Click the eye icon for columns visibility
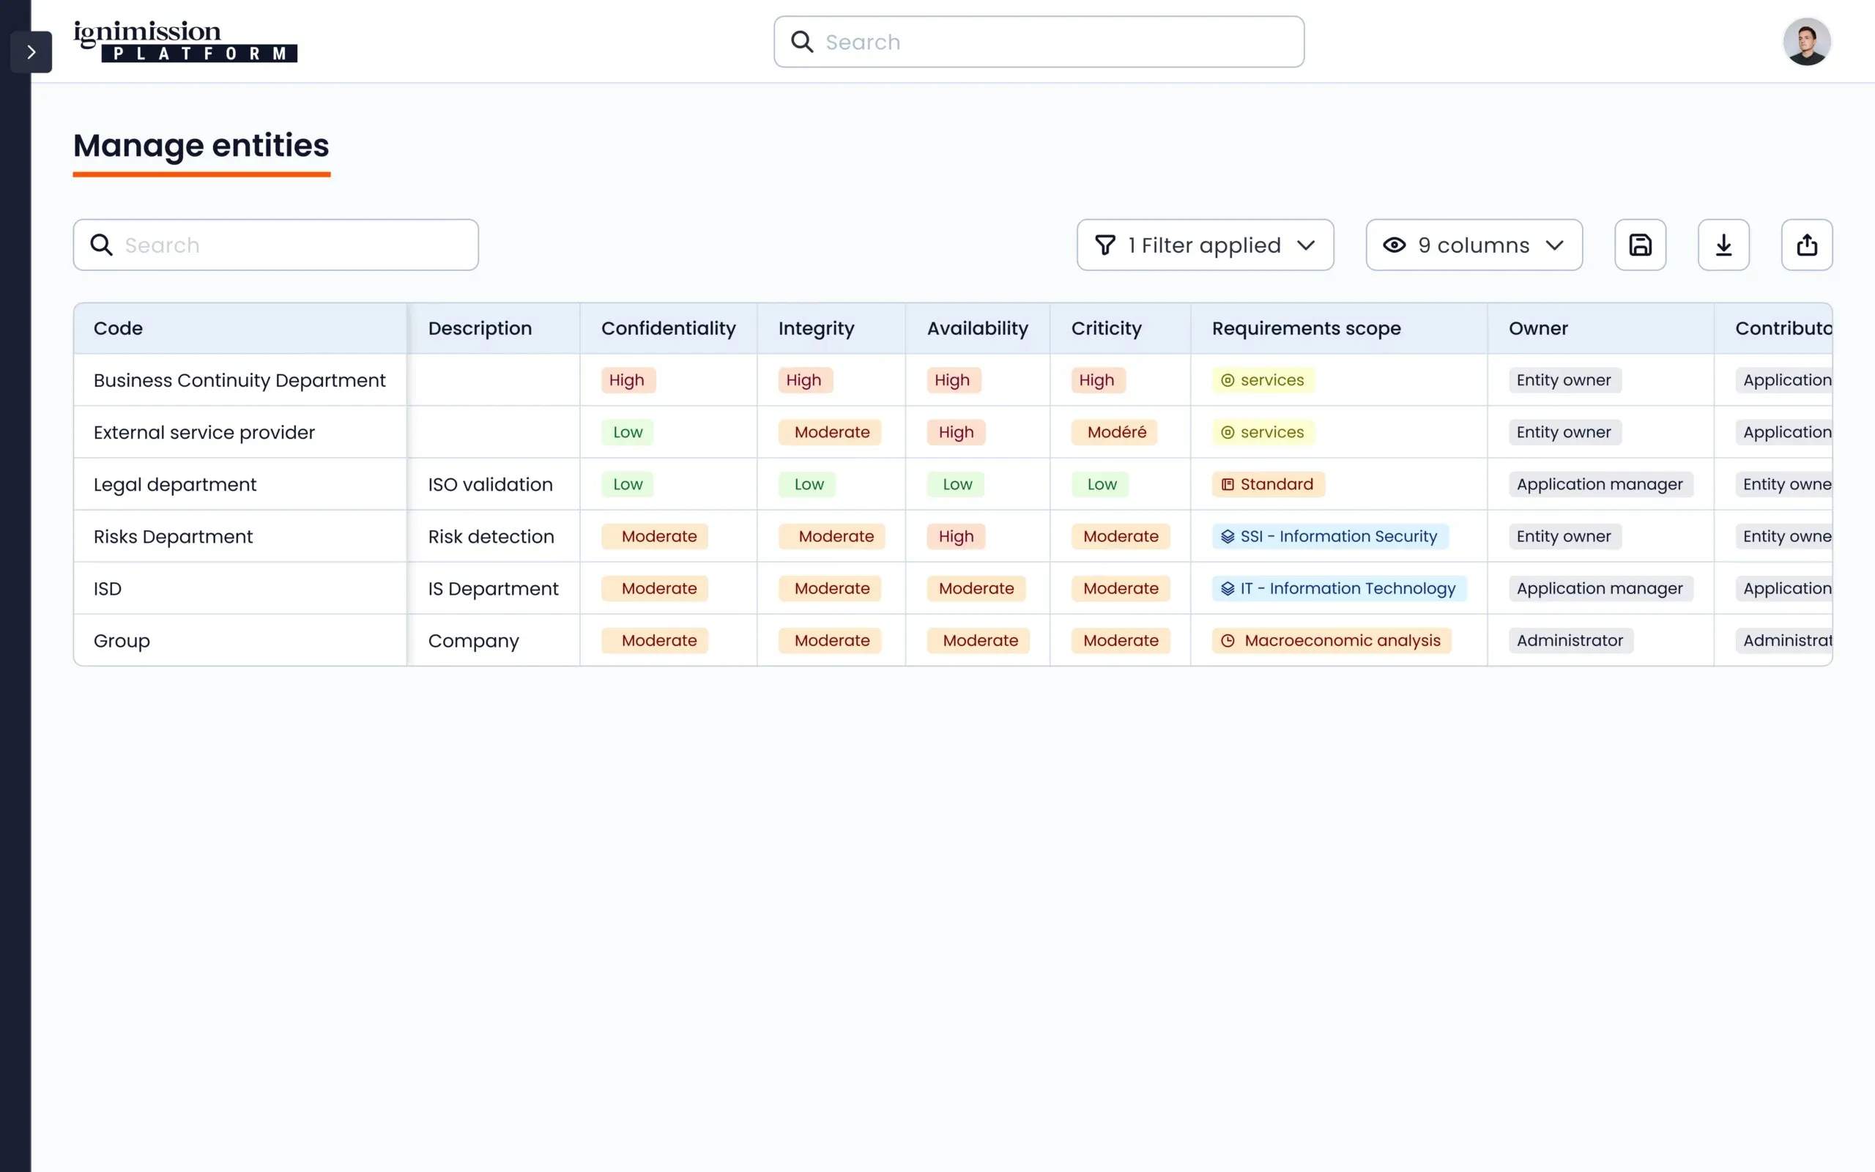 click(x=1394, y=245)
